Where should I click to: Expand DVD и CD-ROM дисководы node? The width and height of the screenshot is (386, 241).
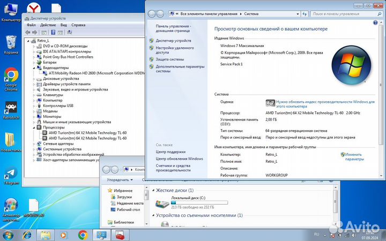pos(34,46)
